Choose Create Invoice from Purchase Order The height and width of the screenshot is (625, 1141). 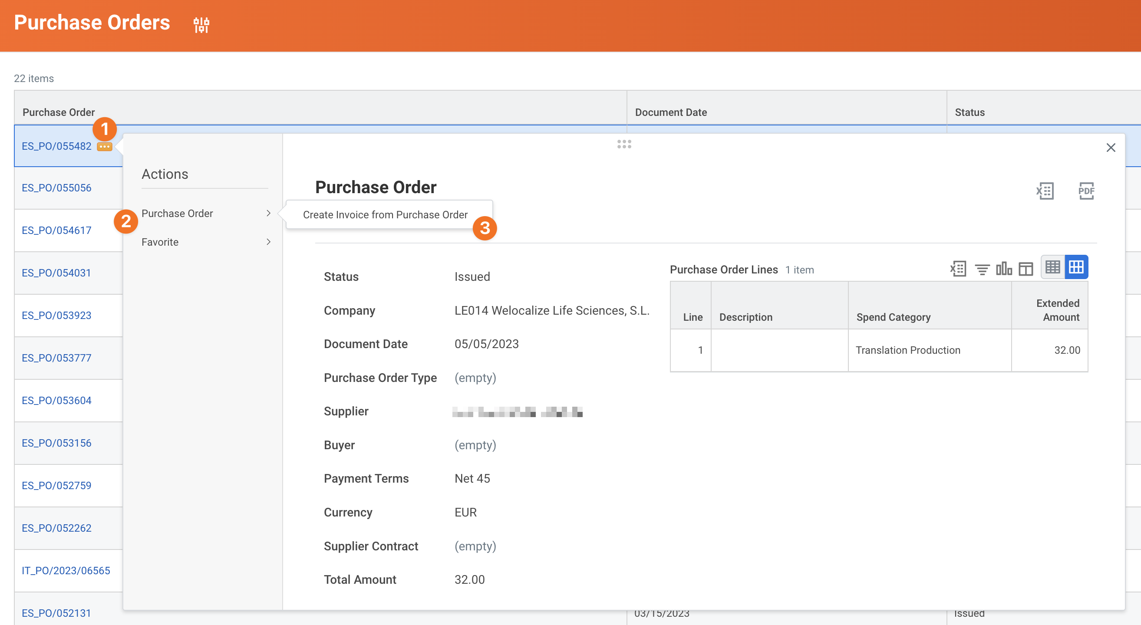[385, 215]
